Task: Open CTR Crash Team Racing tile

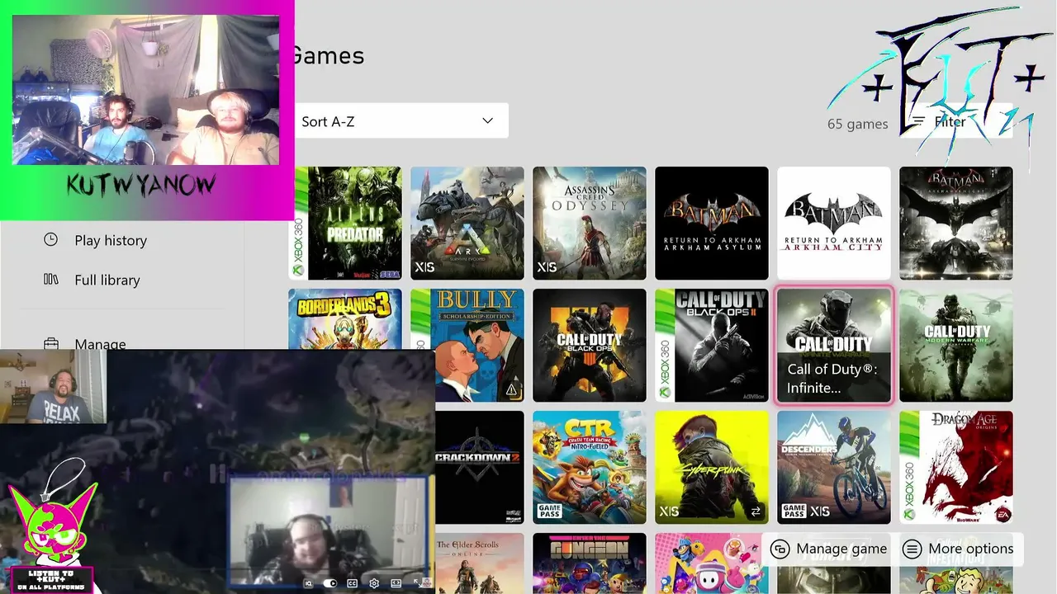Action: 590,467
